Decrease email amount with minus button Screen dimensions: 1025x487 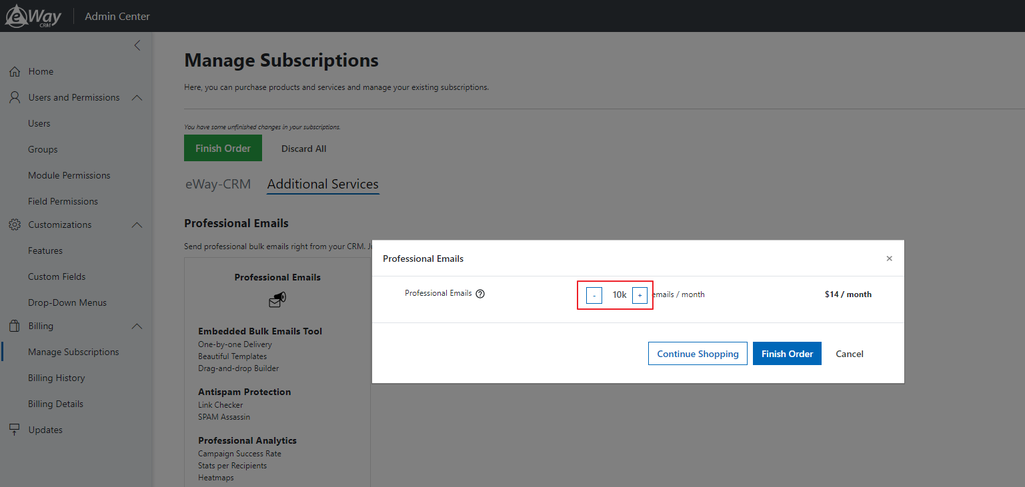594,295
